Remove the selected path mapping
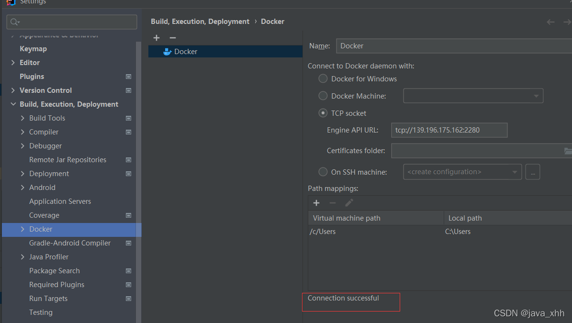572x323 pixels. [332, 203]
